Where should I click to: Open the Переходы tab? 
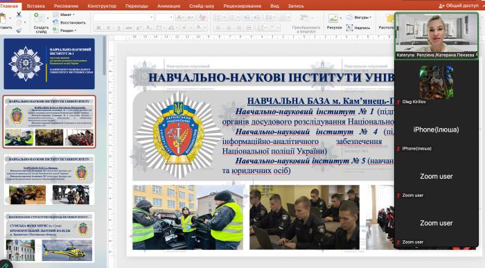point(136,6)
